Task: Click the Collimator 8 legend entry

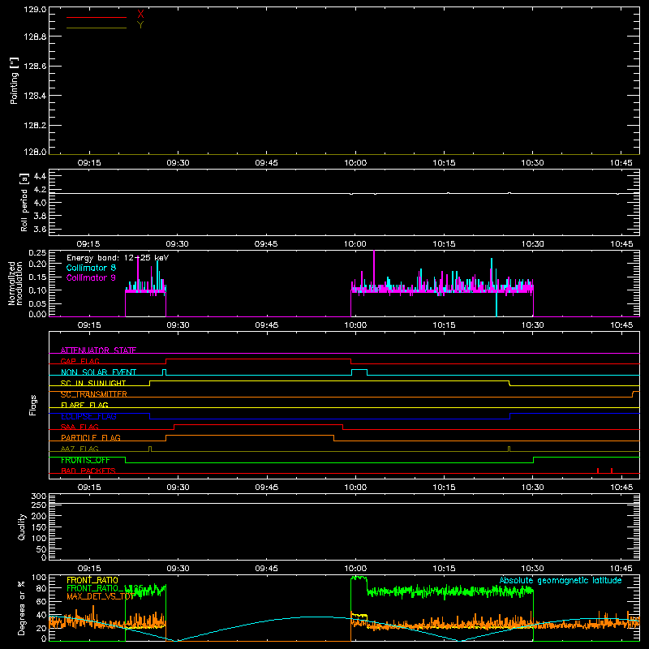Action: point(91,268)
